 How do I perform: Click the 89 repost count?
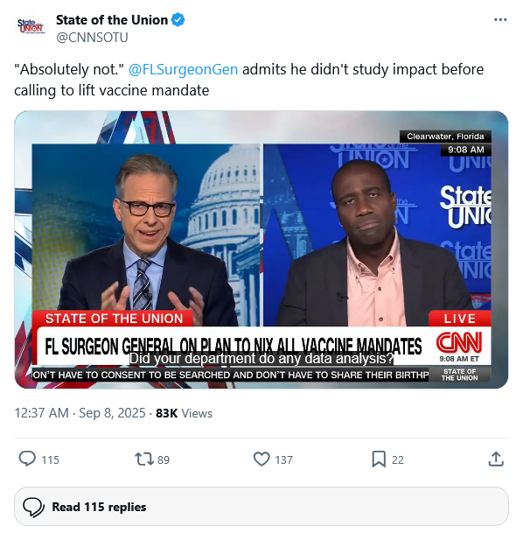coord(164,459)
